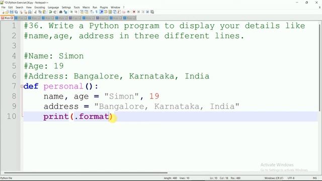Open the Settings menu
This screenshot has width=322, height=181.
(66, 7)
